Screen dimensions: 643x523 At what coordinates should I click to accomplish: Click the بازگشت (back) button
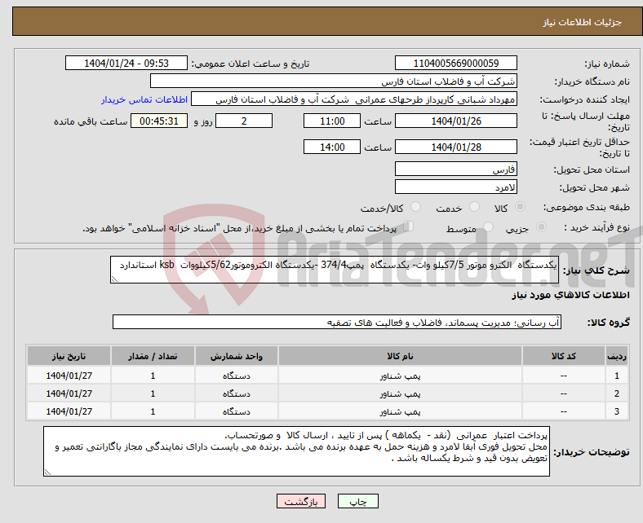point(300,501)
